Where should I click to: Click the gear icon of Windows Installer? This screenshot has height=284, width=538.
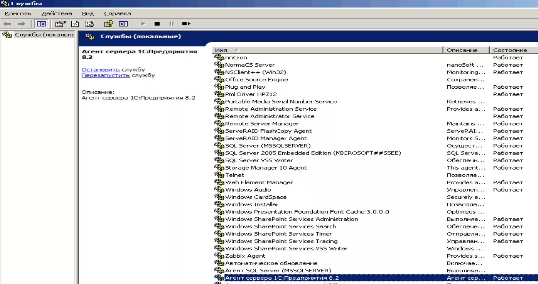pyautogui.click(x=219, y=204)
